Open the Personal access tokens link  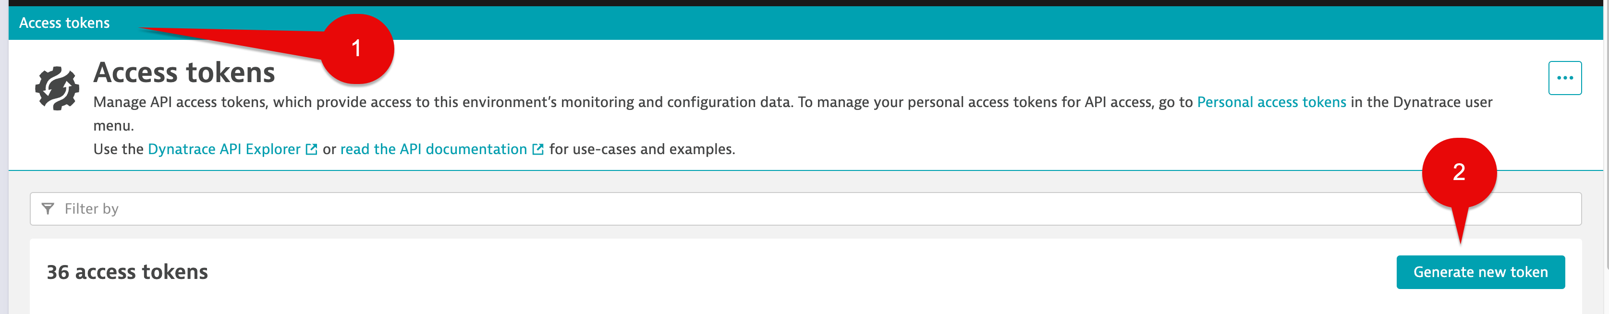1271,102
